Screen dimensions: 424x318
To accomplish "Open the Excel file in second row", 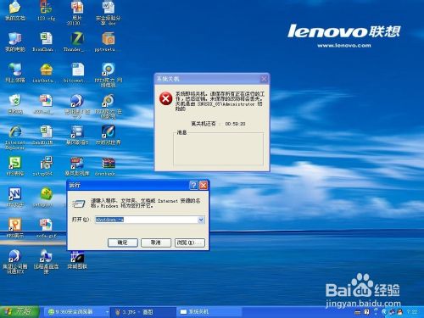I will click(46, 39).
